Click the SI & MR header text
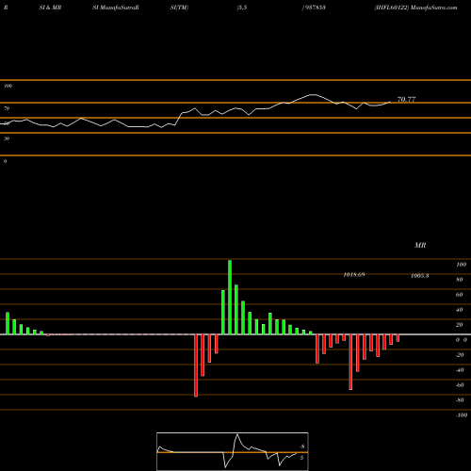 (50, 8)
